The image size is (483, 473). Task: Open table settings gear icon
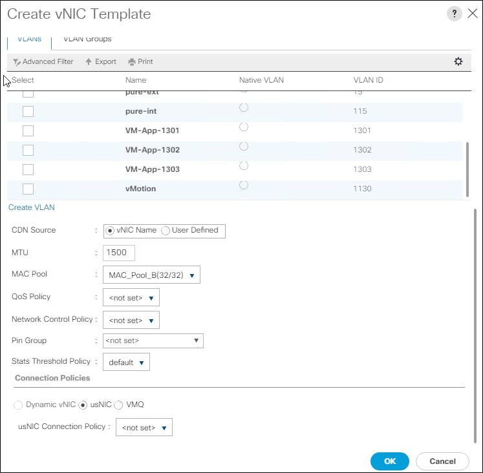tap(458, 61)
